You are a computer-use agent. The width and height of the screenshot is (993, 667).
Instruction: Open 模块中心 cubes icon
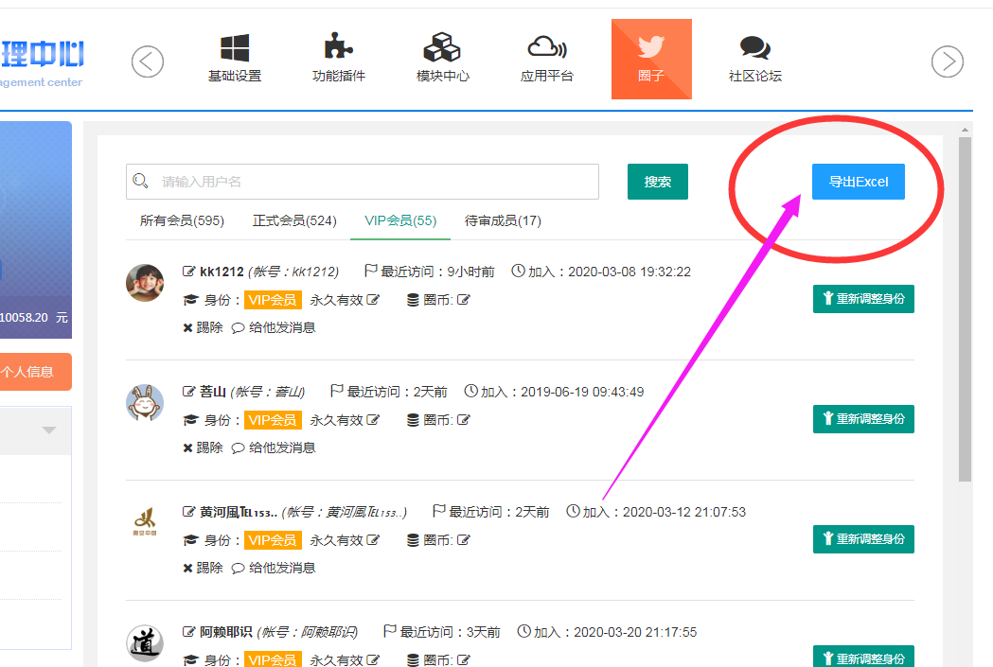(441, 47)
